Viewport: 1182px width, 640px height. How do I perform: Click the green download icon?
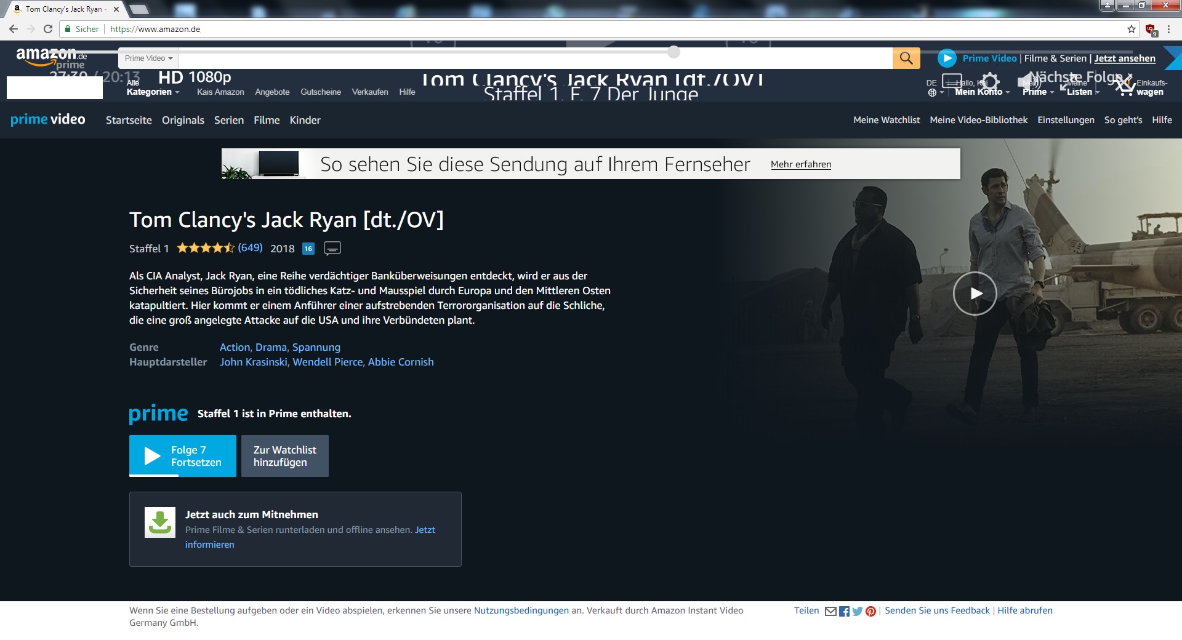[160, 522]
